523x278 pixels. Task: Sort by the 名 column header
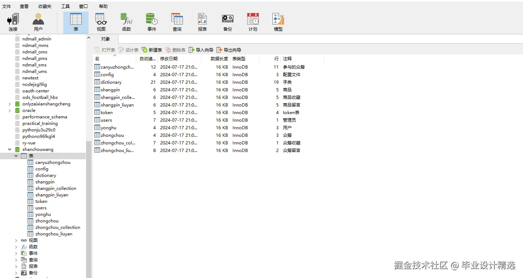coord(115,58)
